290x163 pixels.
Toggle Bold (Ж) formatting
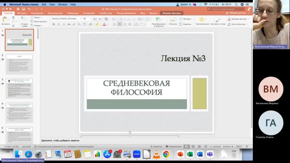pos(53,24)
